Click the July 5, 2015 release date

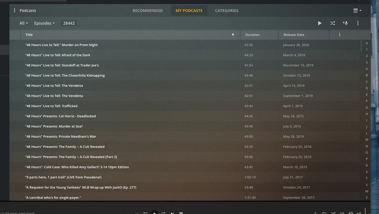[292, 126]
